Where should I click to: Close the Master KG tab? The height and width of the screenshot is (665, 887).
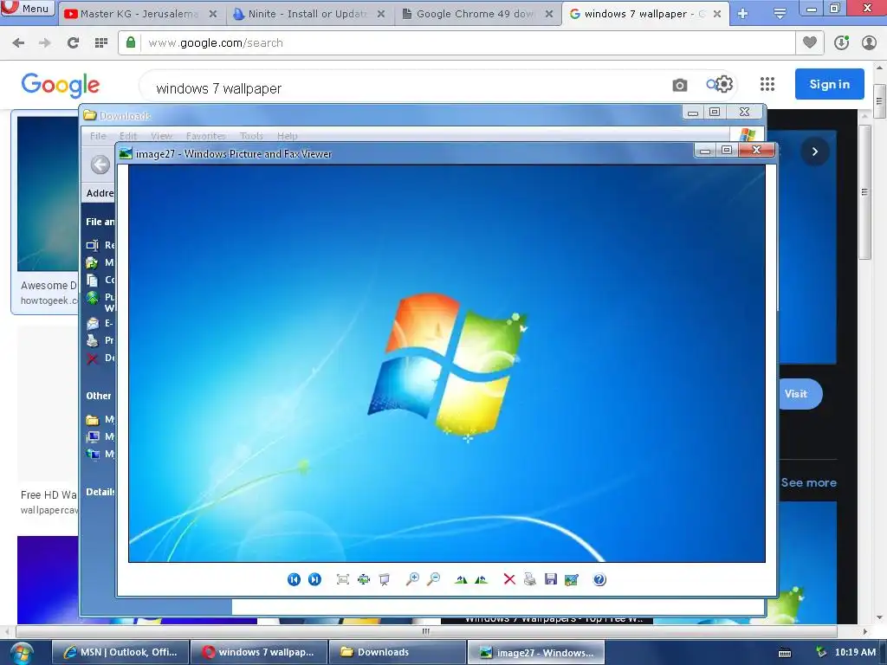coord(213,14)
